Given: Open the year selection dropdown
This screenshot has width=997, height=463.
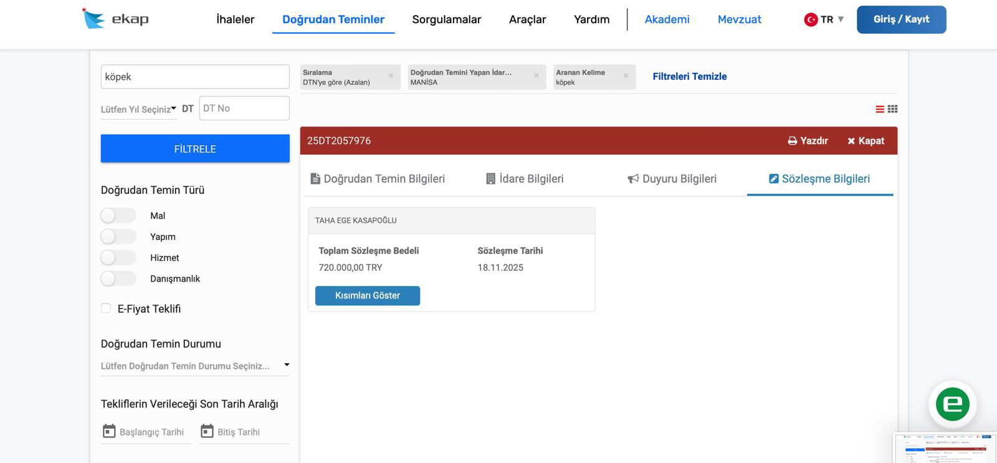Looking at the screenshot, I should pyautogui.click(x=138, y=109).
